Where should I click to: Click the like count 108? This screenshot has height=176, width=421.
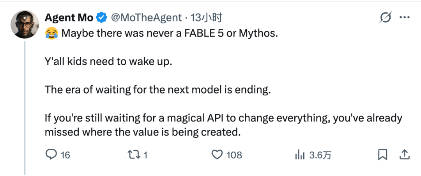click(234, 155)
